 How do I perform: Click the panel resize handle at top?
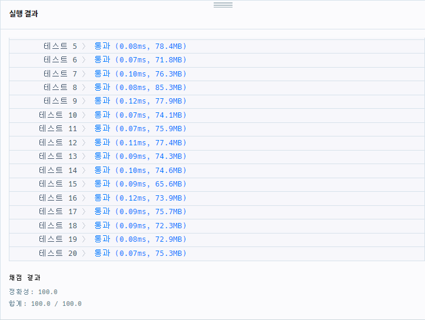pos(223,5)
